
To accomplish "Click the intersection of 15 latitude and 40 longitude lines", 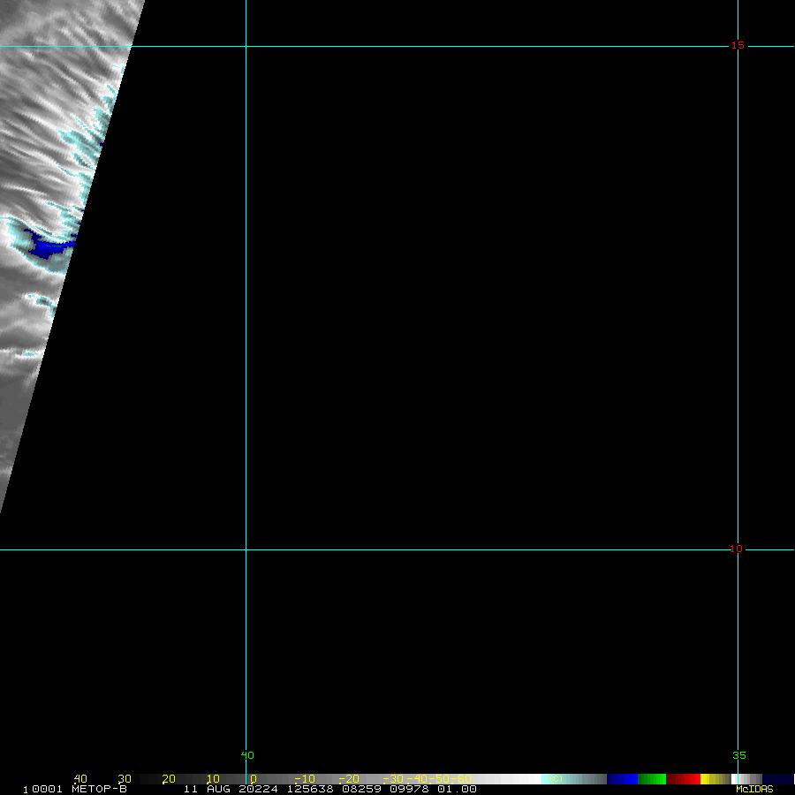I will click(x=246, y=46).
